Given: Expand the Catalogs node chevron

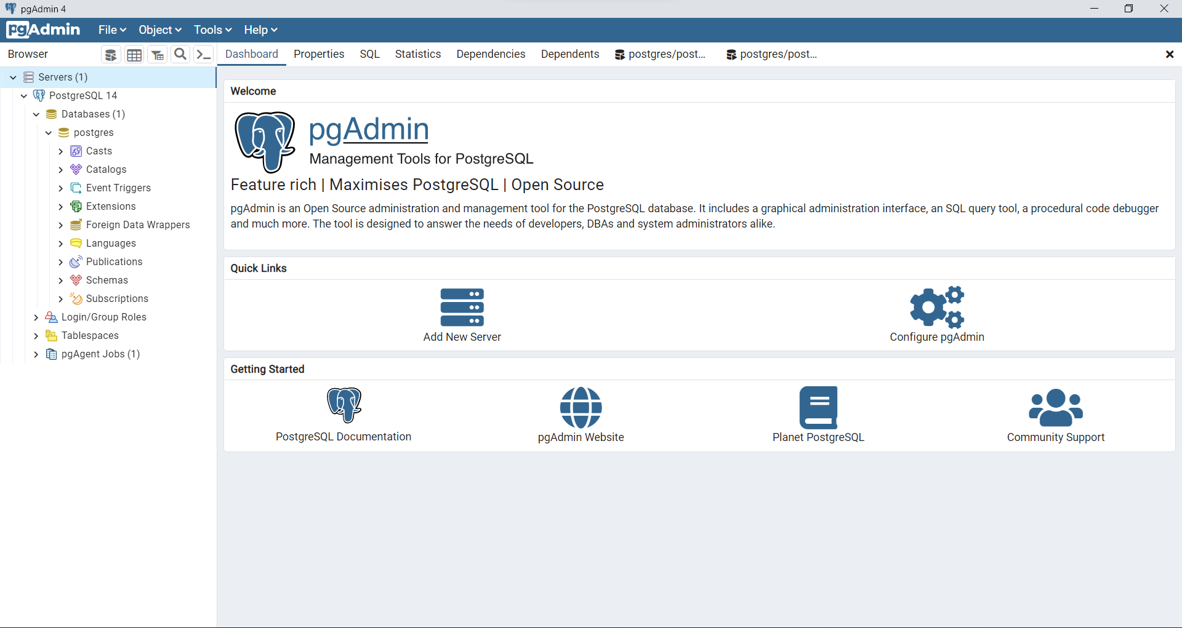Looking at the screenshot, I should [60, 170].
